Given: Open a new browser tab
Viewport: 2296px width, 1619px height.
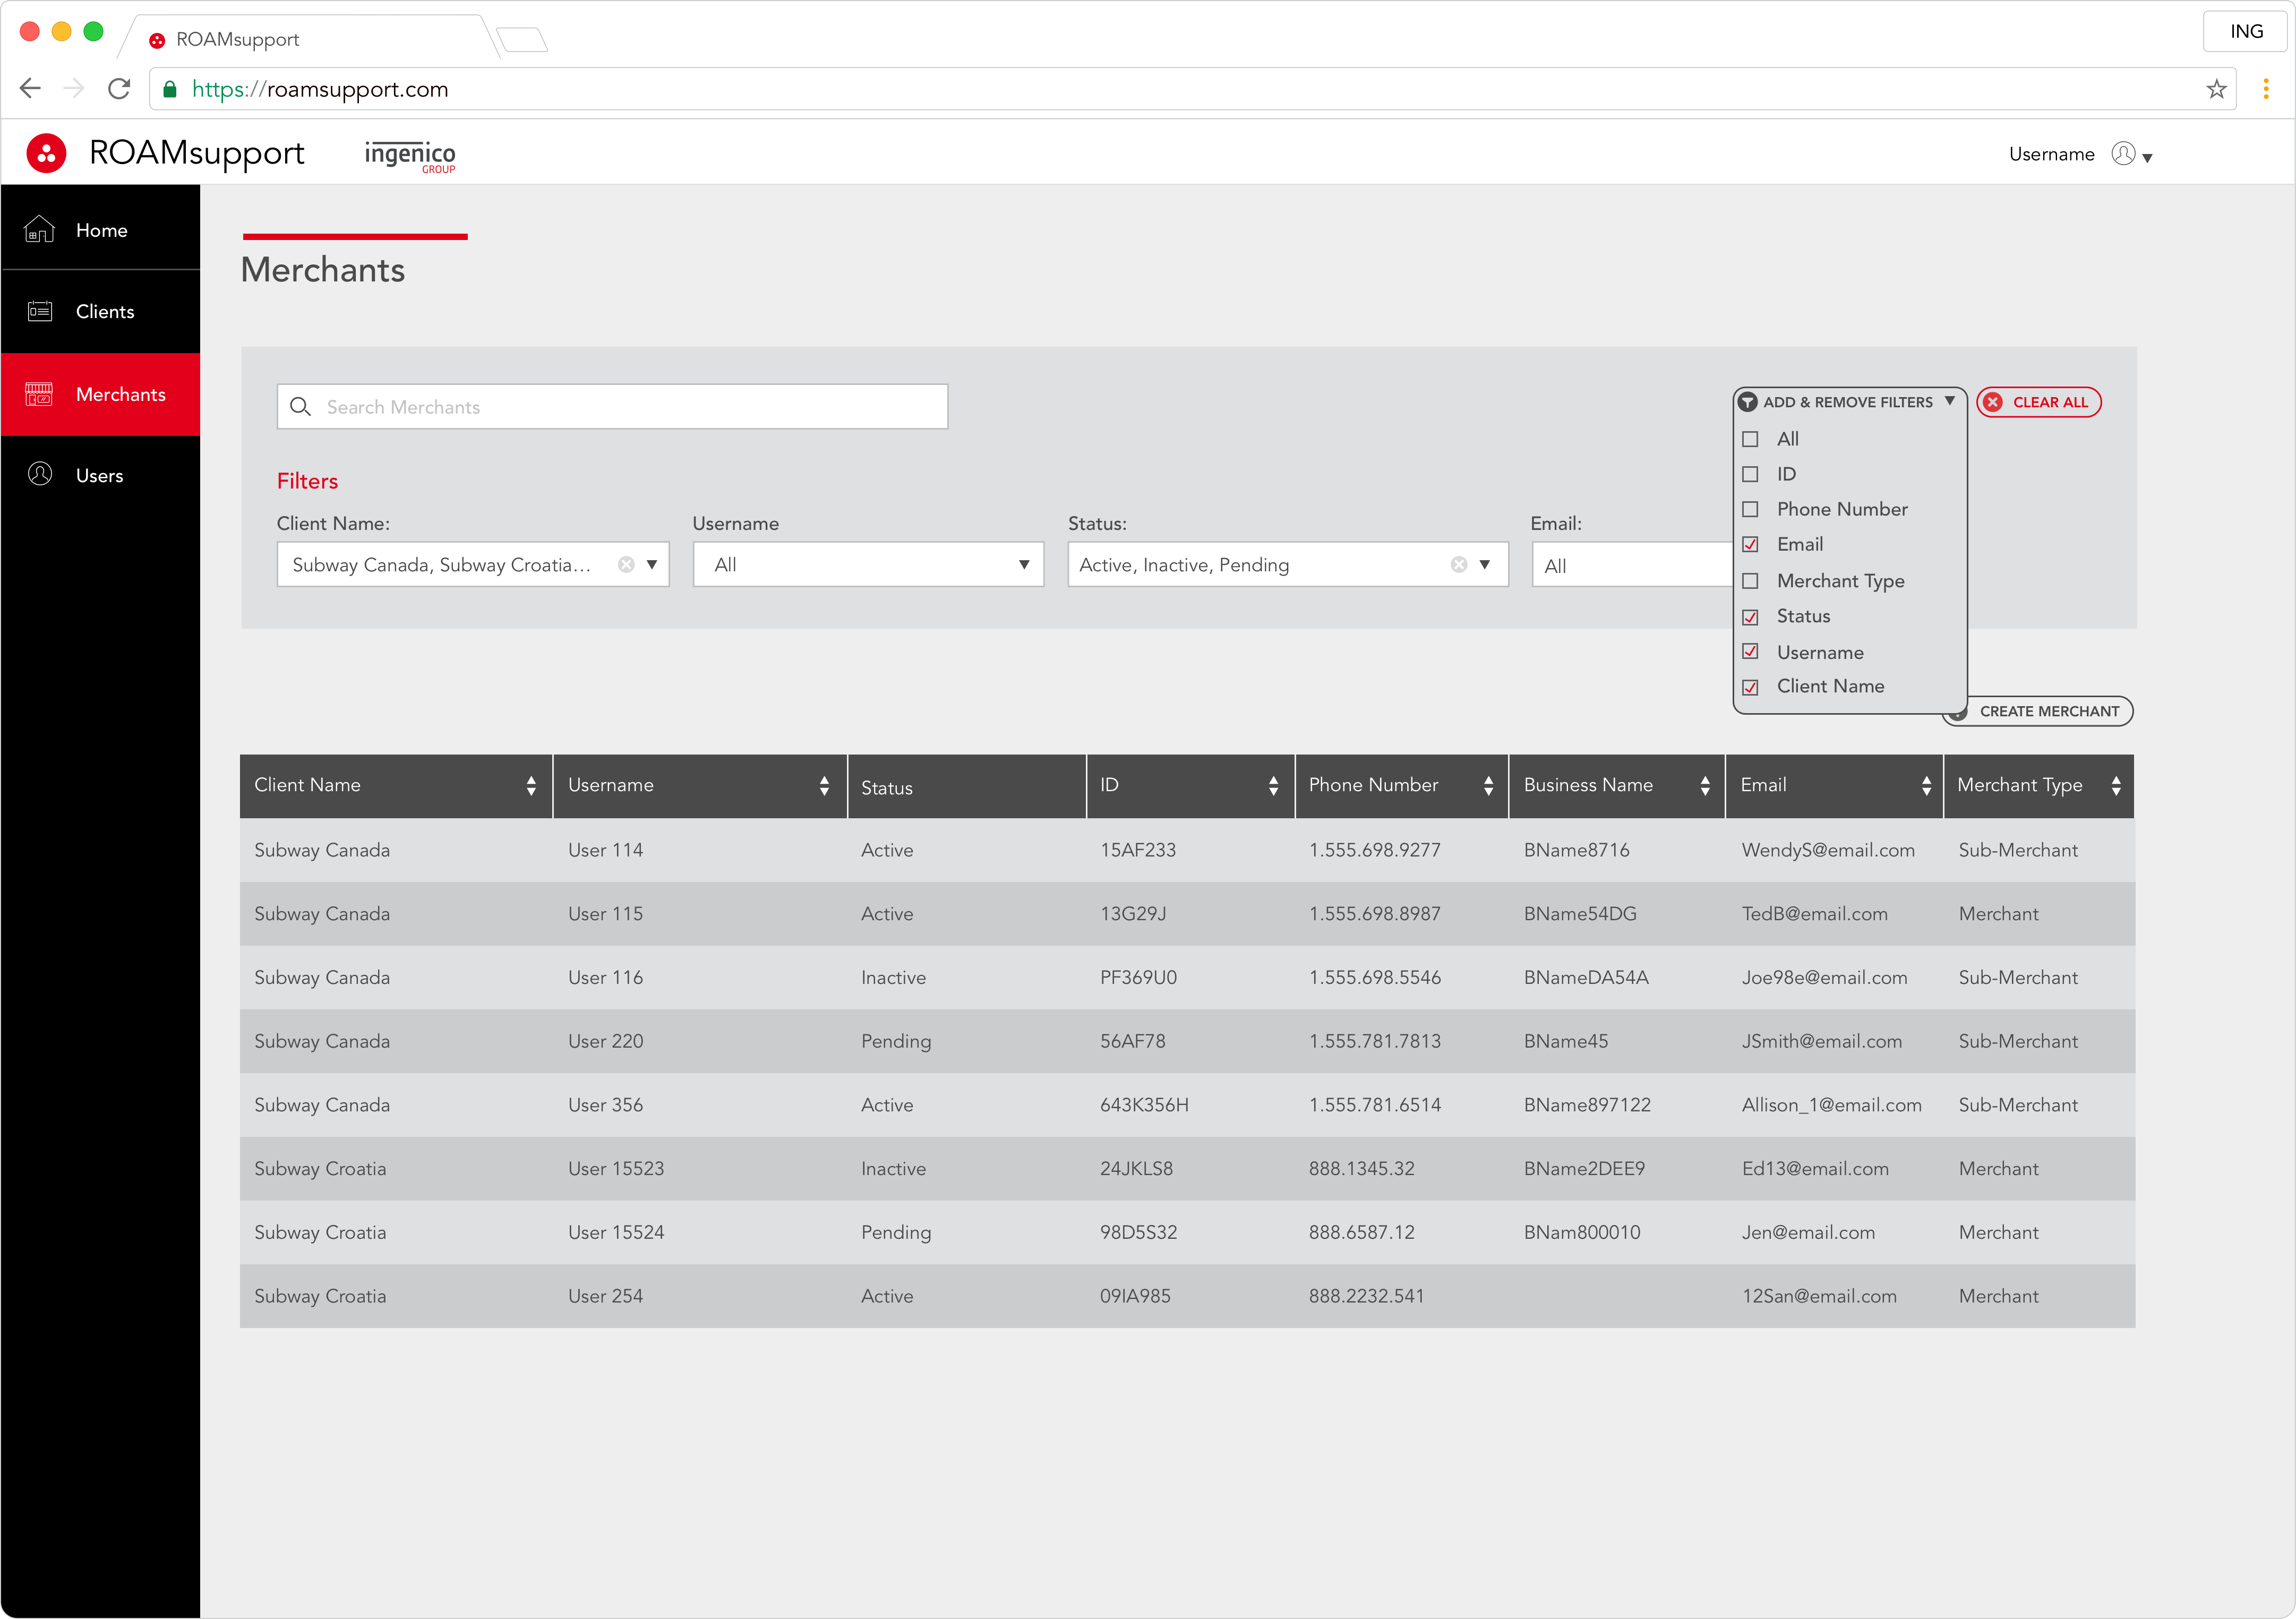Looking at the screenshot, I should pos(522,40).
